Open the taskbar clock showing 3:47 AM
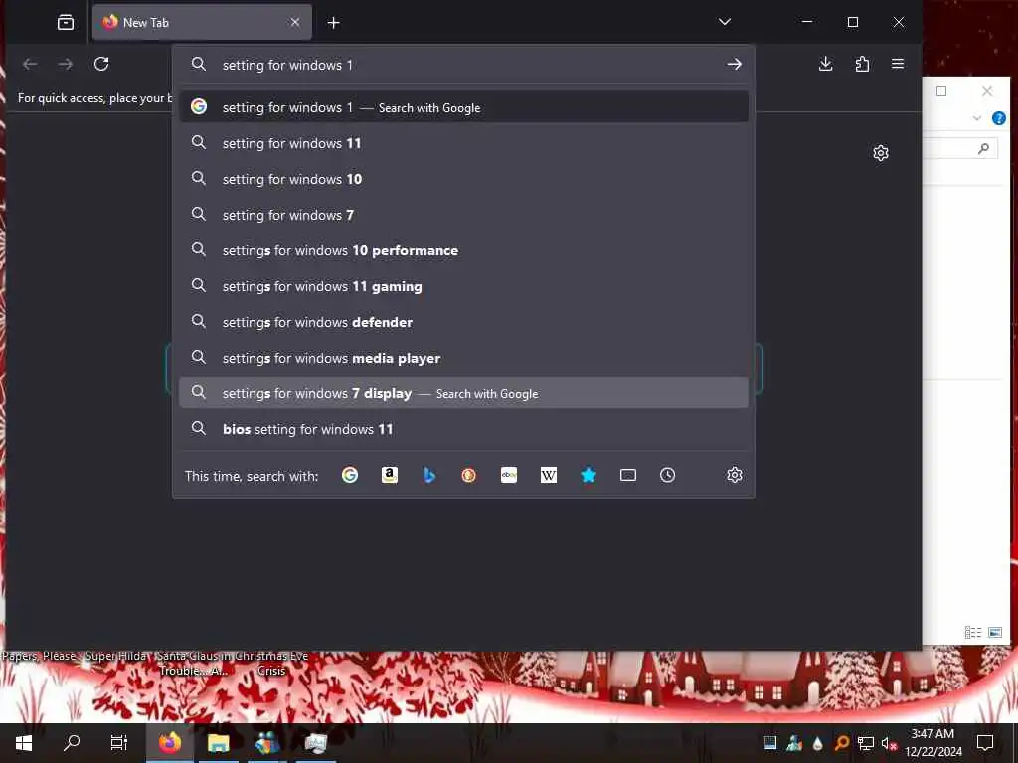Image resolution: width=1018 pixels, height=763 pixels. [933, 743]
